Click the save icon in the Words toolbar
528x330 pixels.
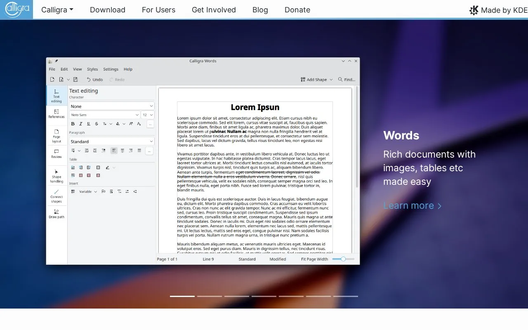[75, 80]
